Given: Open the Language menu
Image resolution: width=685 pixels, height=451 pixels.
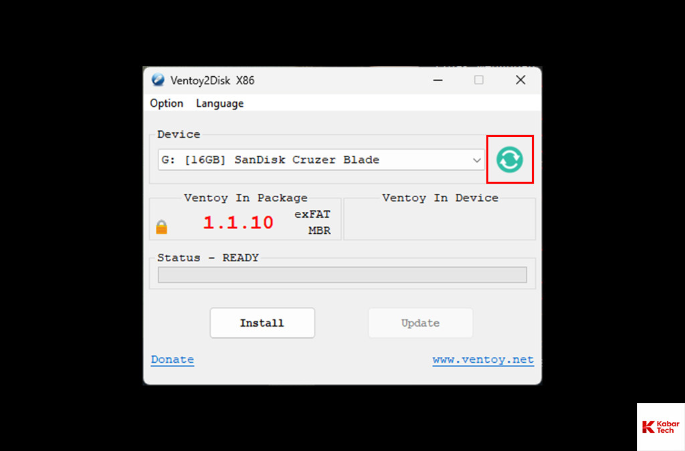Looking at the screenshot, I should (219, 104).
